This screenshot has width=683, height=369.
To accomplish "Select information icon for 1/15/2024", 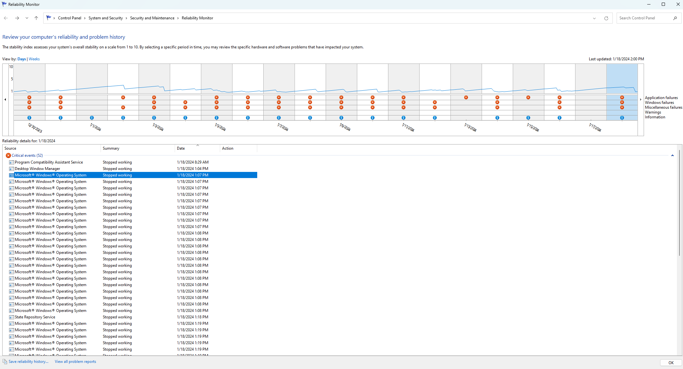I will tap(528, 118).
